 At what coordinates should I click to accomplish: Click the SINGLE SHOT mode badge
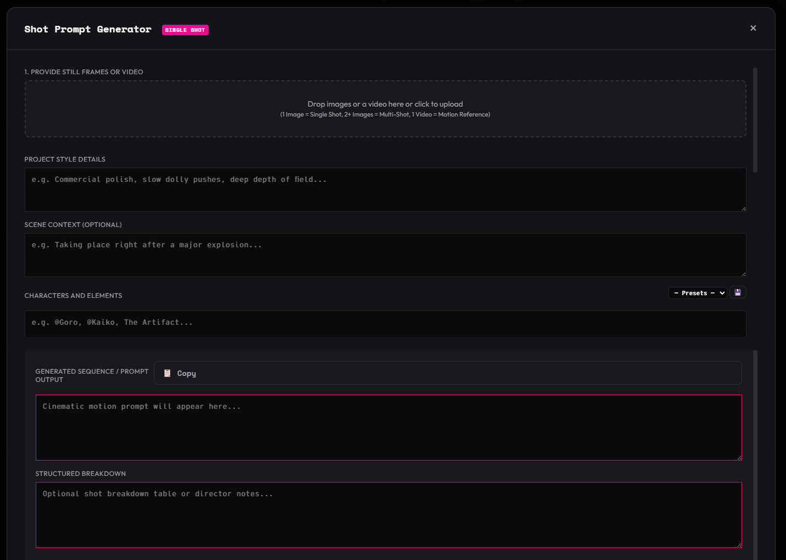click(185, 30)
